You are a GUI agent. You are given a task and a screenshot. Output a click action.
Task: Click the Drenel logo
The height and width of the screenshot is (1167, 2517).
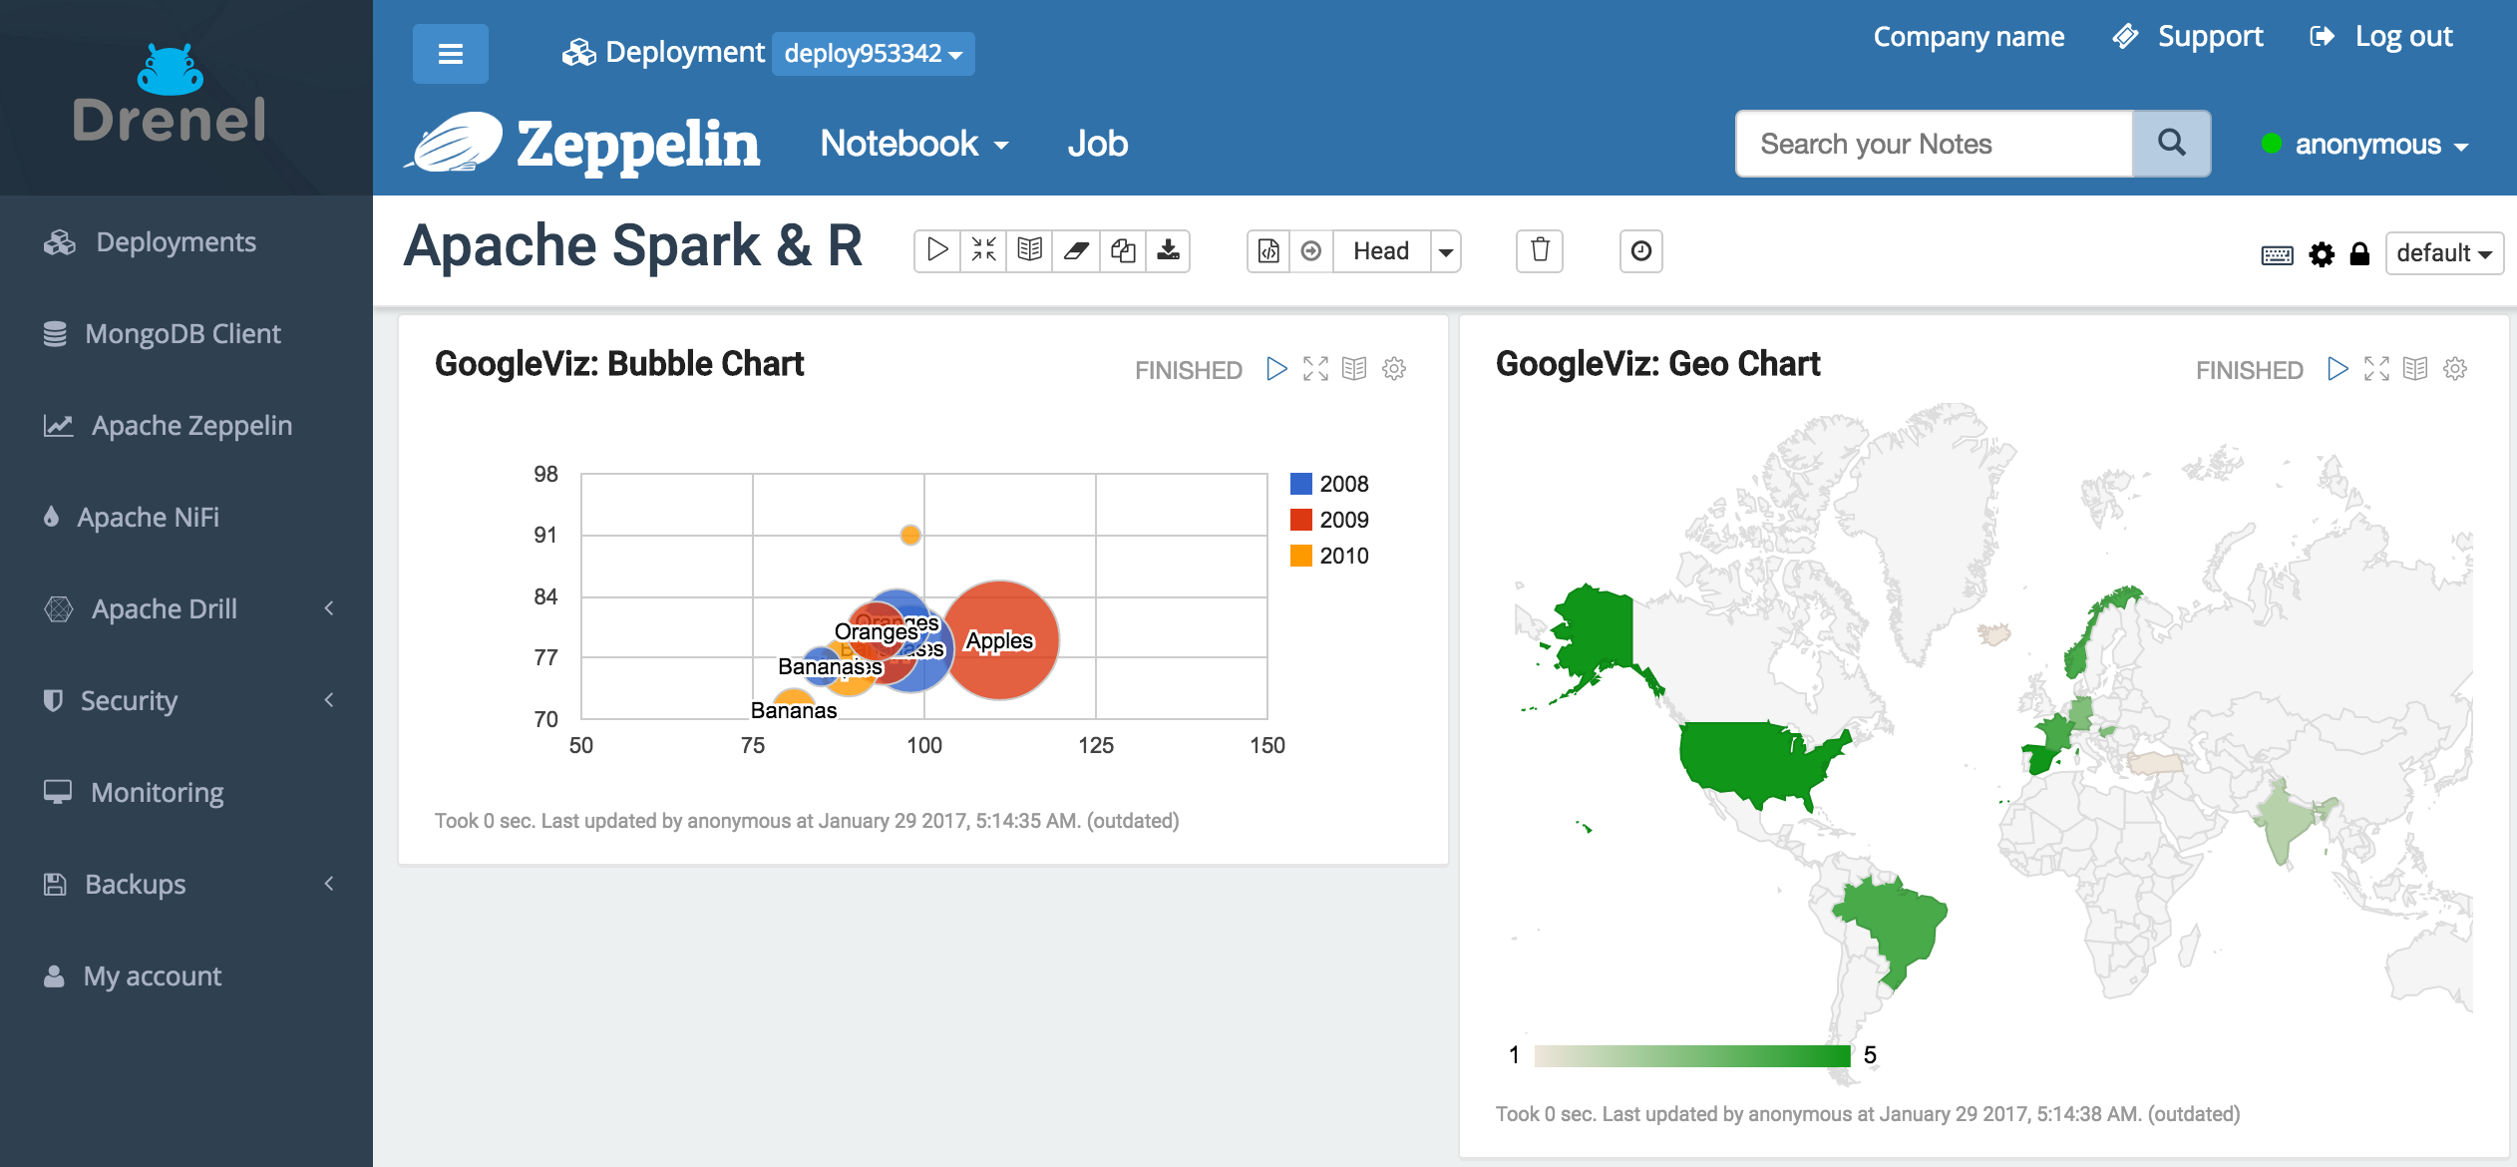pos(170,95)
